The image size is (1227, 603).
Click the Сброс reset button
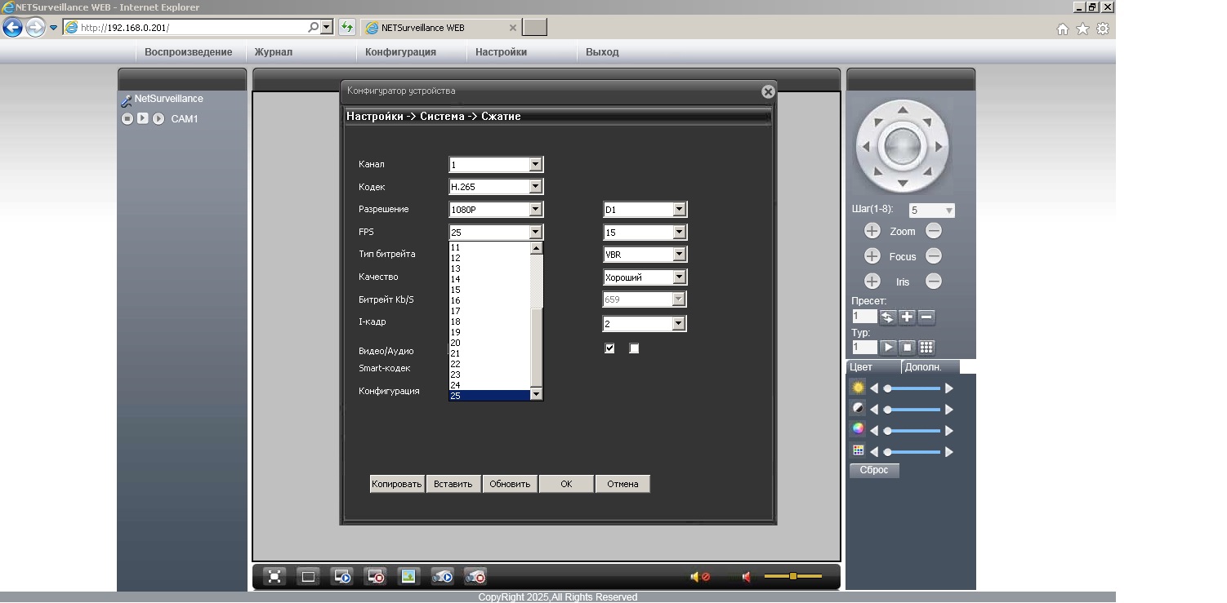[x=874, y=470]
